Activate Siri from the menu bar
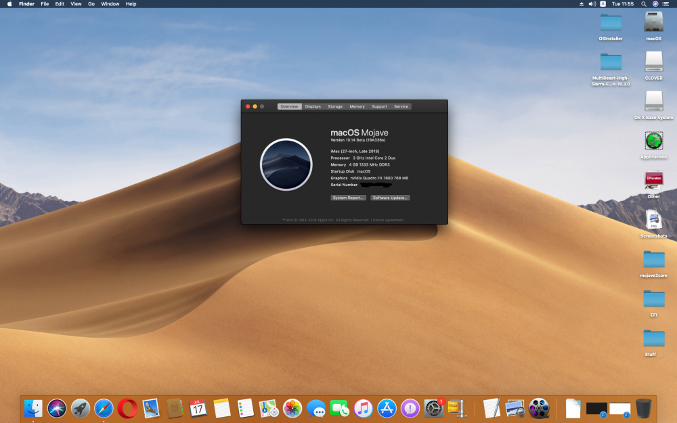The image size is (677, 423). click(655, 4)
